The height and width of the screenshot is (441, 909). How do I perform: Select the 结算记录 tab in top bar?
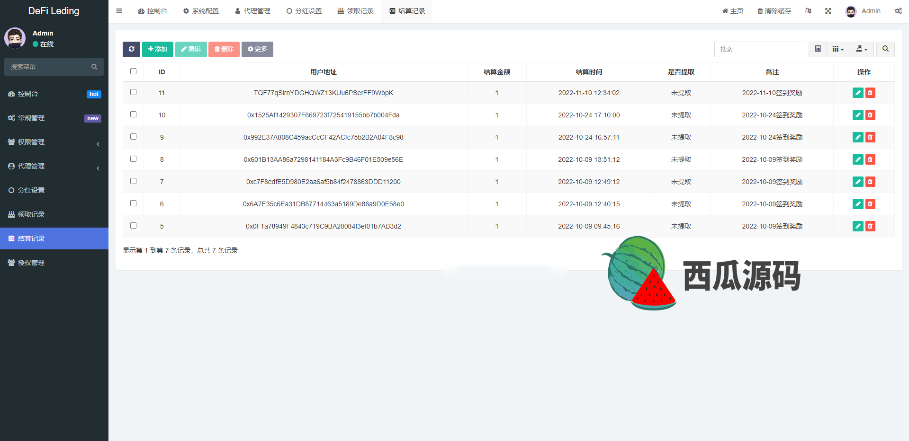click(x=407, y=11)
